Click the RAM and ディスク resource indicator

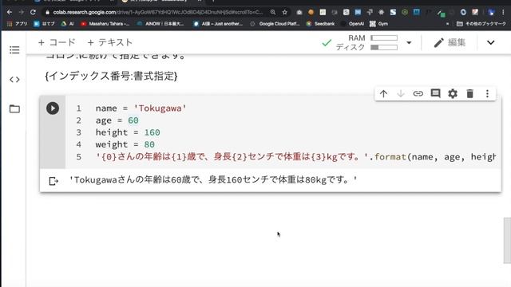366,42
